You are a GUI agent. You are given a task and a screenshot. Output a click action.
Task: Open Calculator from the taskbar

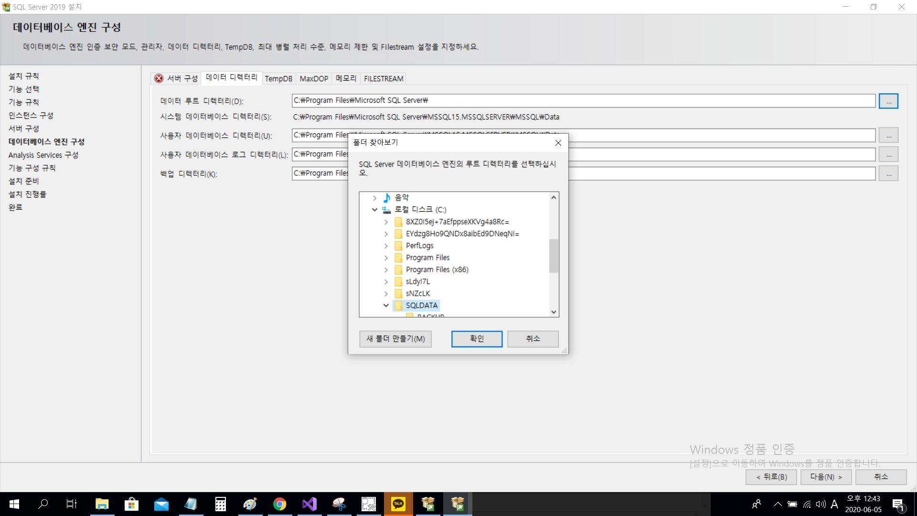220,504
